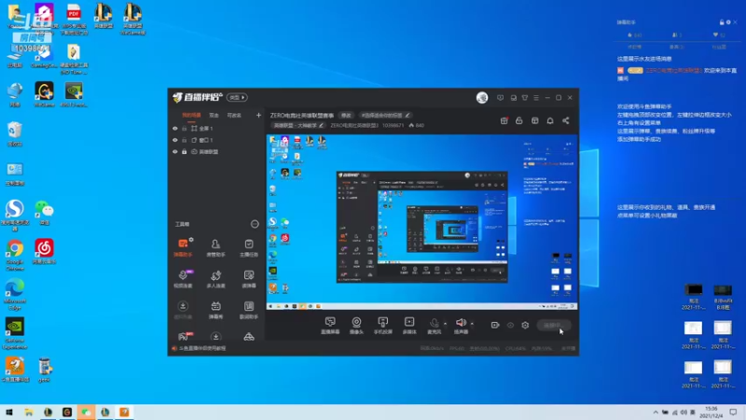Toggle lock on 全屏 1 source

click(185, 129)
